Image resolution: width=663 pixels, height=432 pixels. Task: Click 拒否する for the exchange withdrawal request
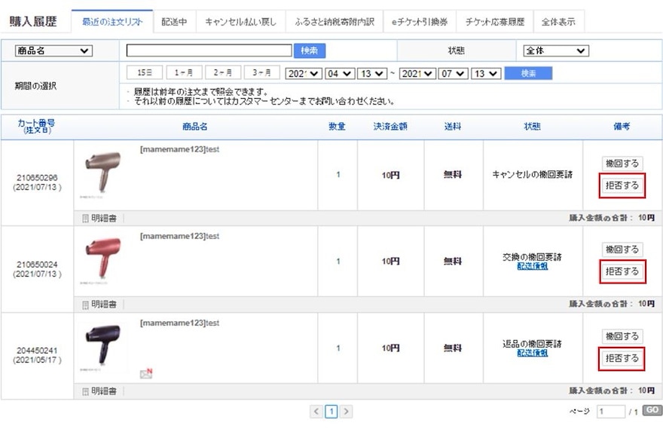coord(622,271)
